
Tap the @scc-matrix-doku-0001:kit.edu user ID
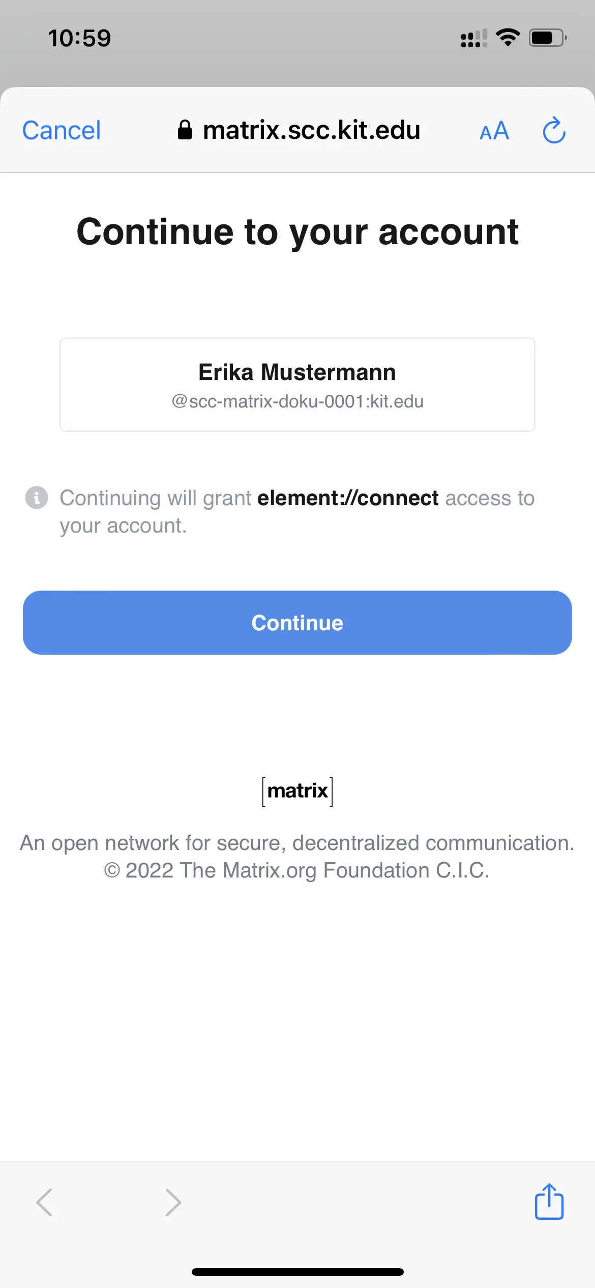297,401
